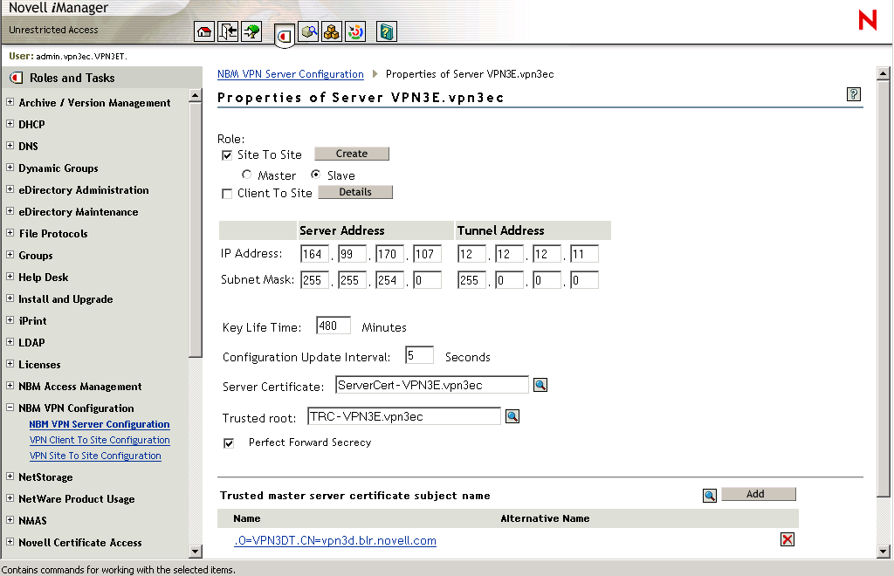Screen dimensions: 894x576
Task: Expand the DHCP role
Action: [10, 124]
